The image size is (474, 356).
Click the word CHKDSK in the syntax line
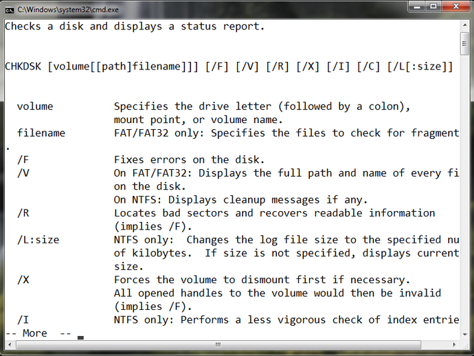tap(23, 66)
